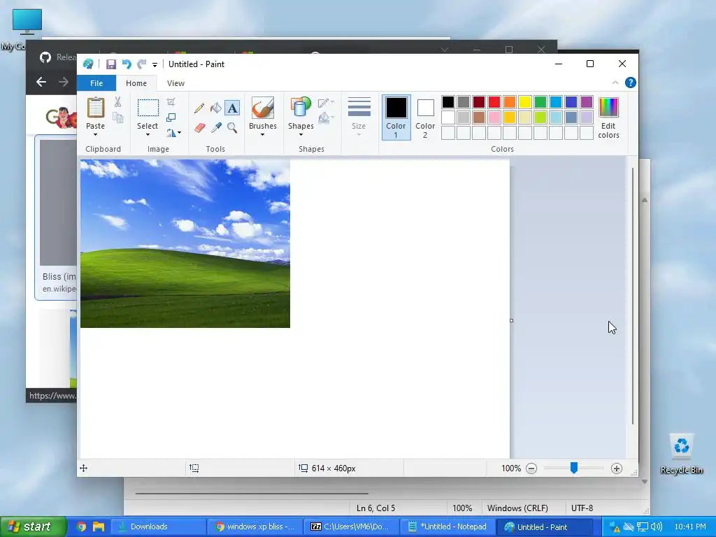Viewport: 716px width, 537px height.
Task: Click the Crop icon in Image group
Action: click(171, 102)
